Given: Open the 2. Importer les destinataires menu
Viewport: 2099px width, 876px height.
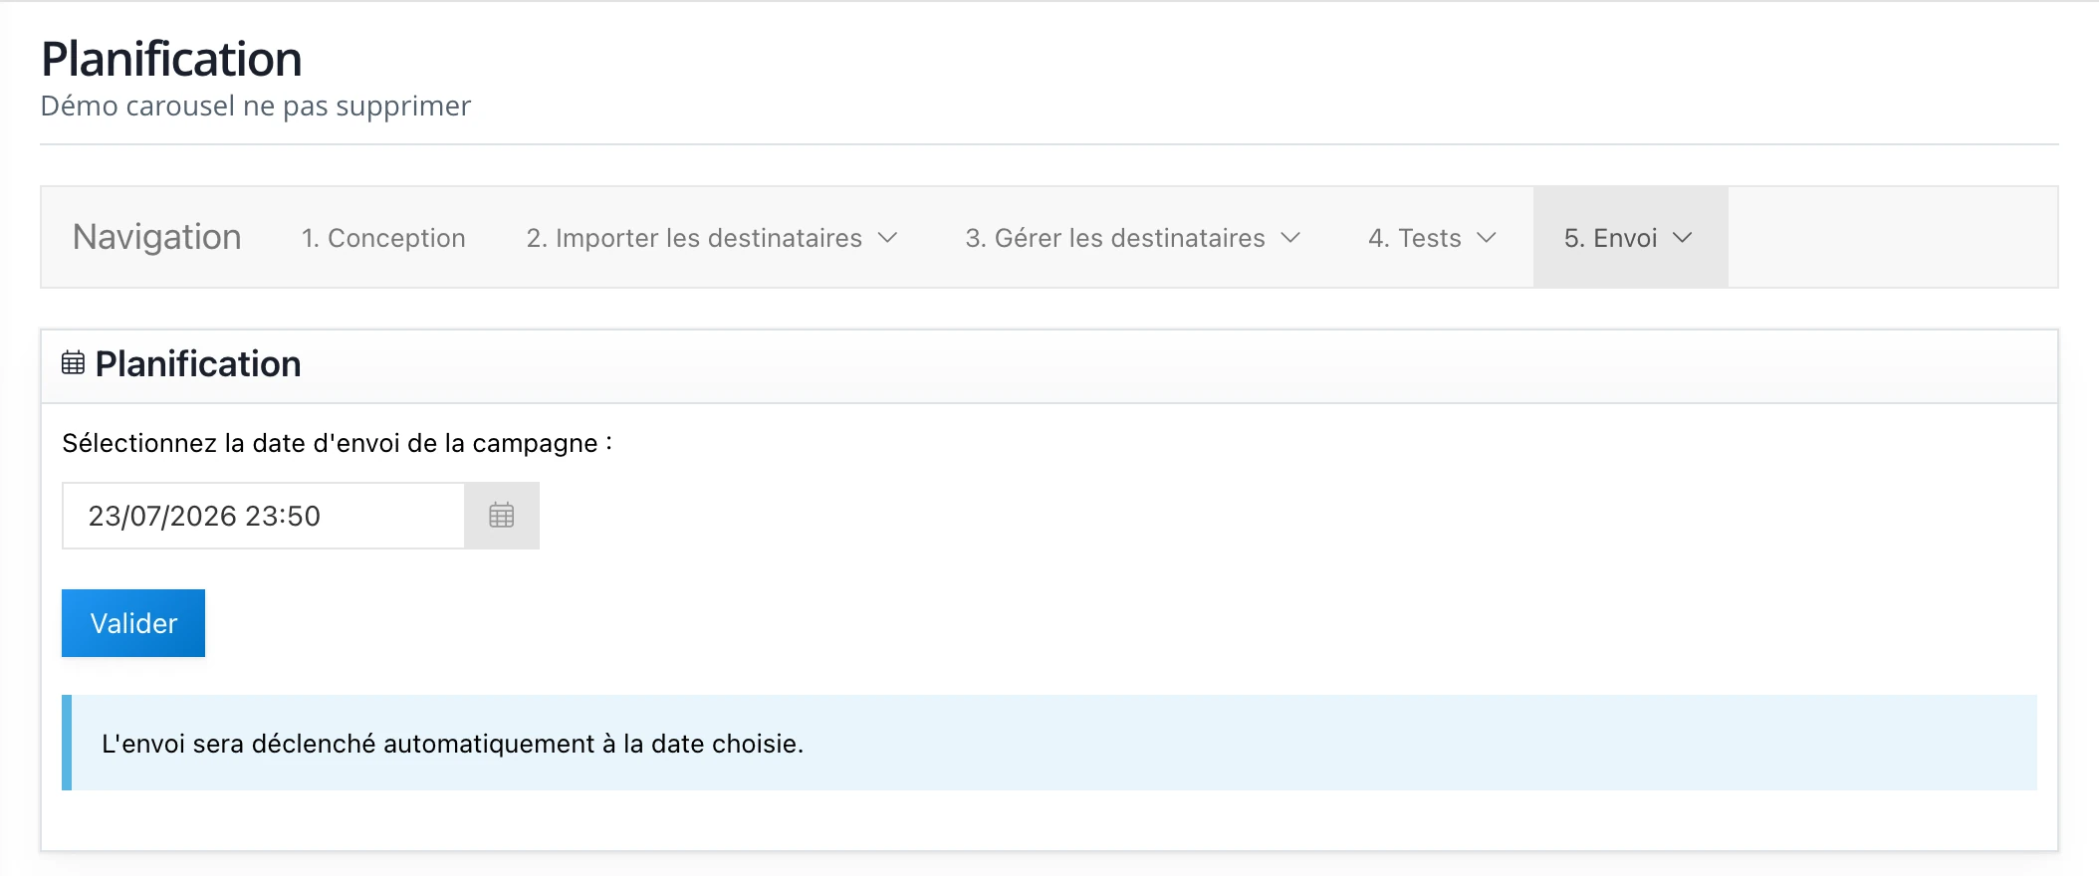Looking at the screenshot, I should coord(712,238).
